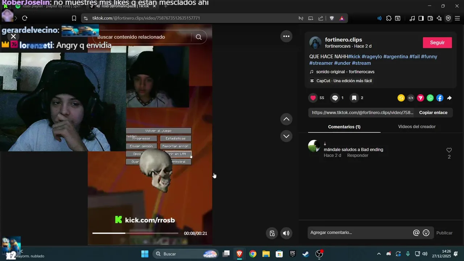Open File Explorer from taskbar
The width and height of the screenshot is (464, 261).
[x=266, y=254]
